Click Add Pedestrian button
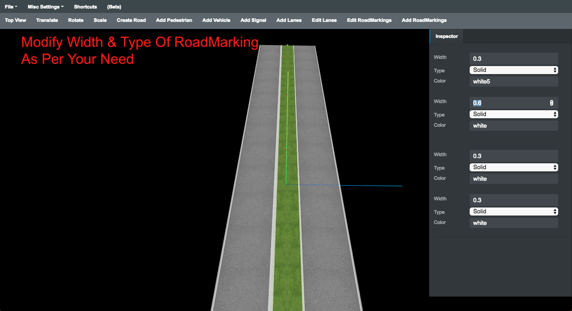Viewport: 572px width, 311px height. [x=174, y=20]
